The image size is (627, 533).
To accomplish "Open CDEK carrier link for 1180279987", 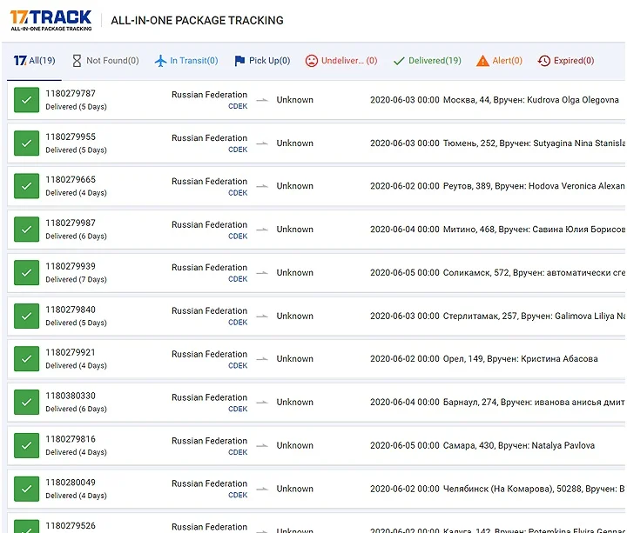I will (238, 236).
